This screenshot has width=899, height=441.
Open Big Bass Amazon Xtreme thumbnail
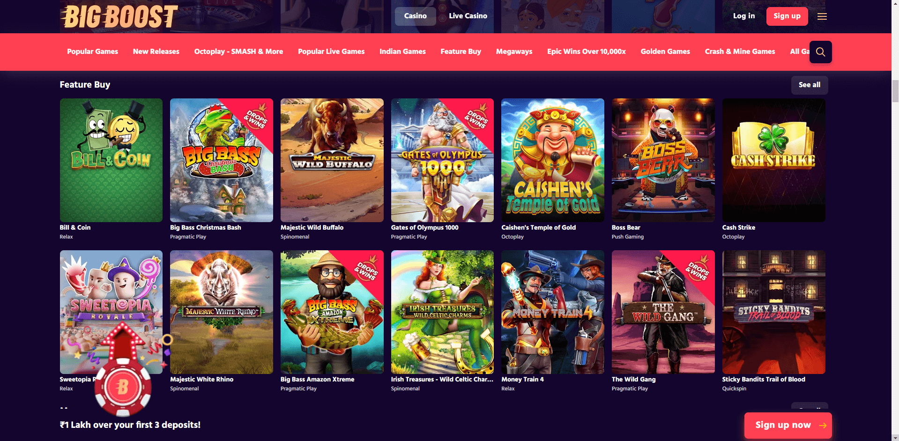(x=332, y=312)
